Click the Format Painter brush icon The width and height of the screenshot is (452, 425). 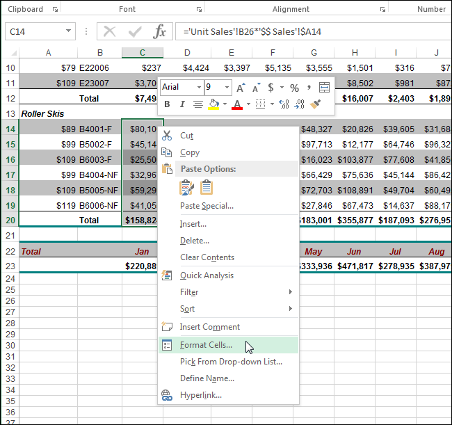316,104
